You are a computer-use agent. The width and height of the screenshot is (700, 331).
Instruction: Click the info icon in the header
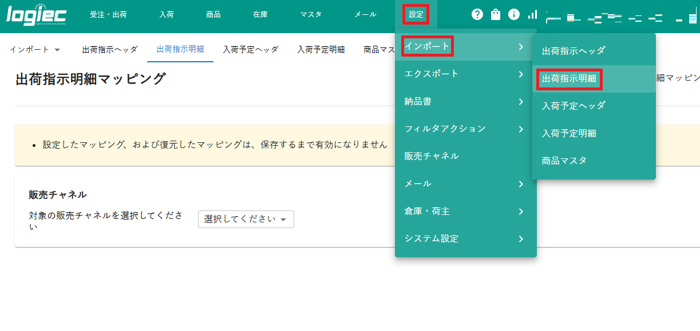pos(514,14)
